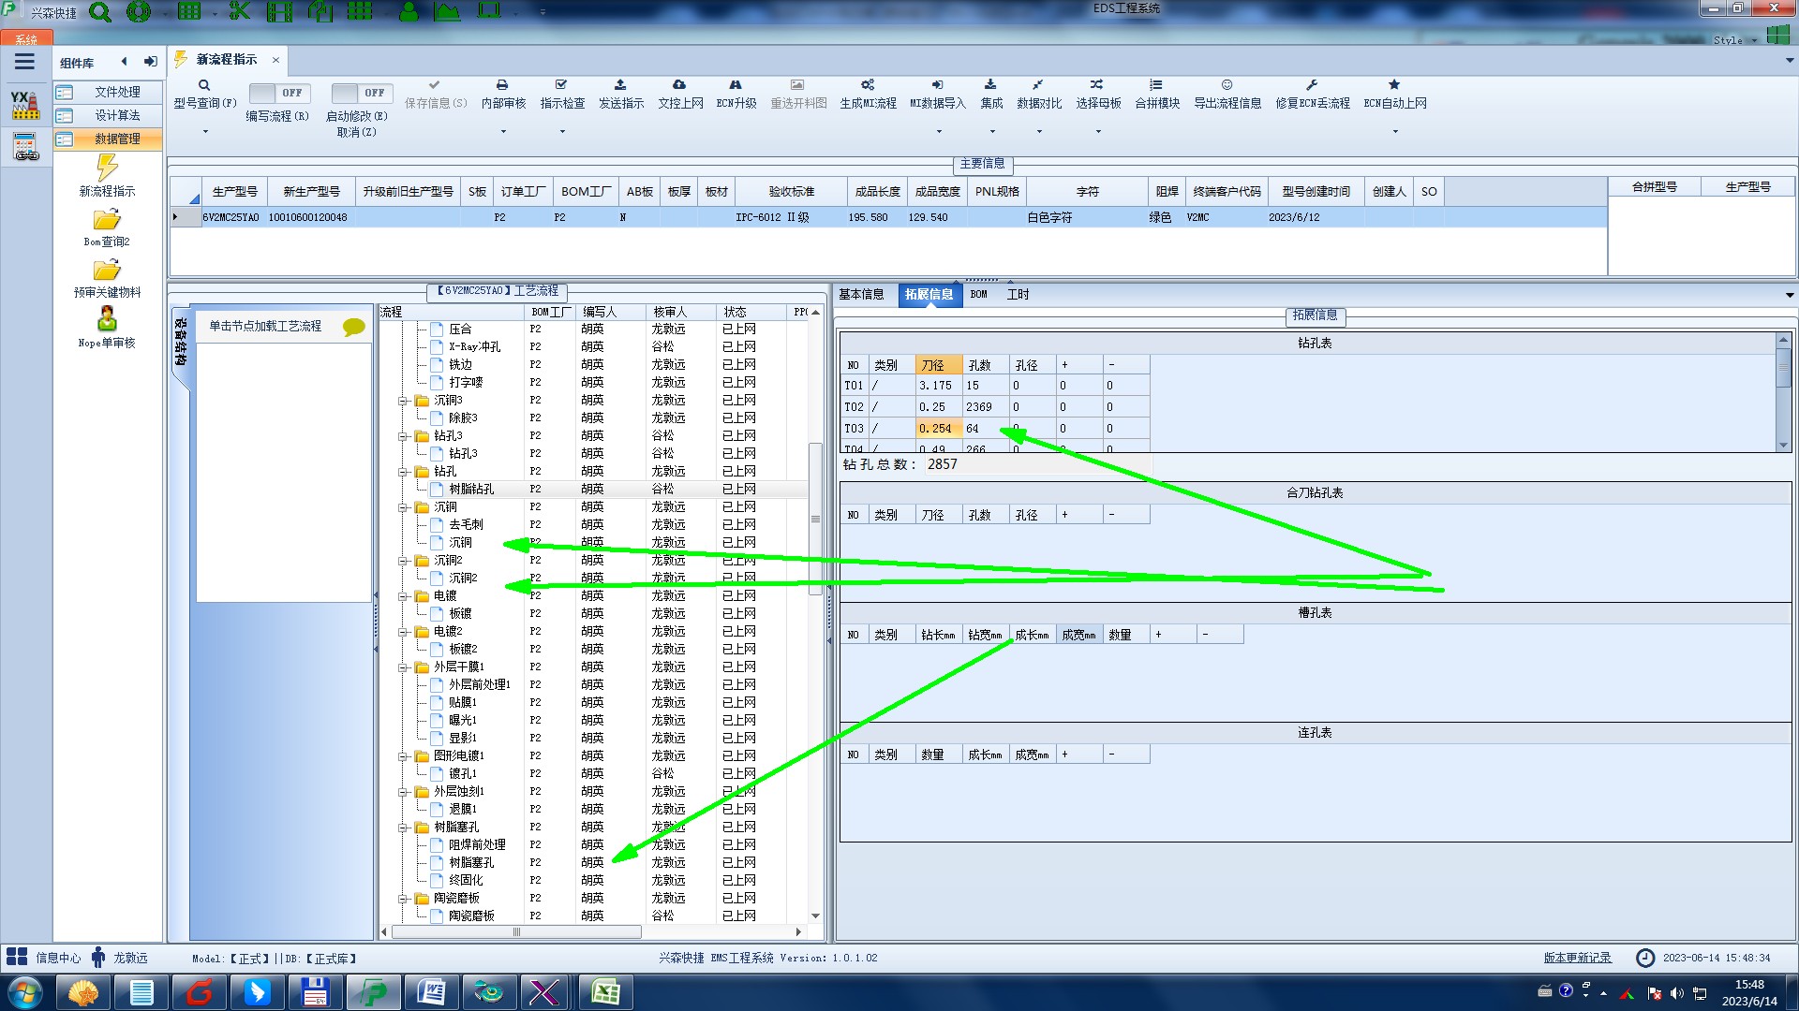Toggle 启动修改(E) OFF switch
Screen dimensions: 1799x1011
click(x=362, y=93)
